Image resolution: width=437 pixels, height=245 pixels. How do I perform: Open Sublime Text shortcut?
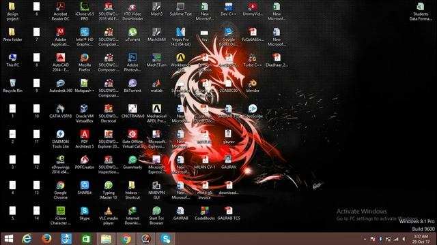coord(180,9)
